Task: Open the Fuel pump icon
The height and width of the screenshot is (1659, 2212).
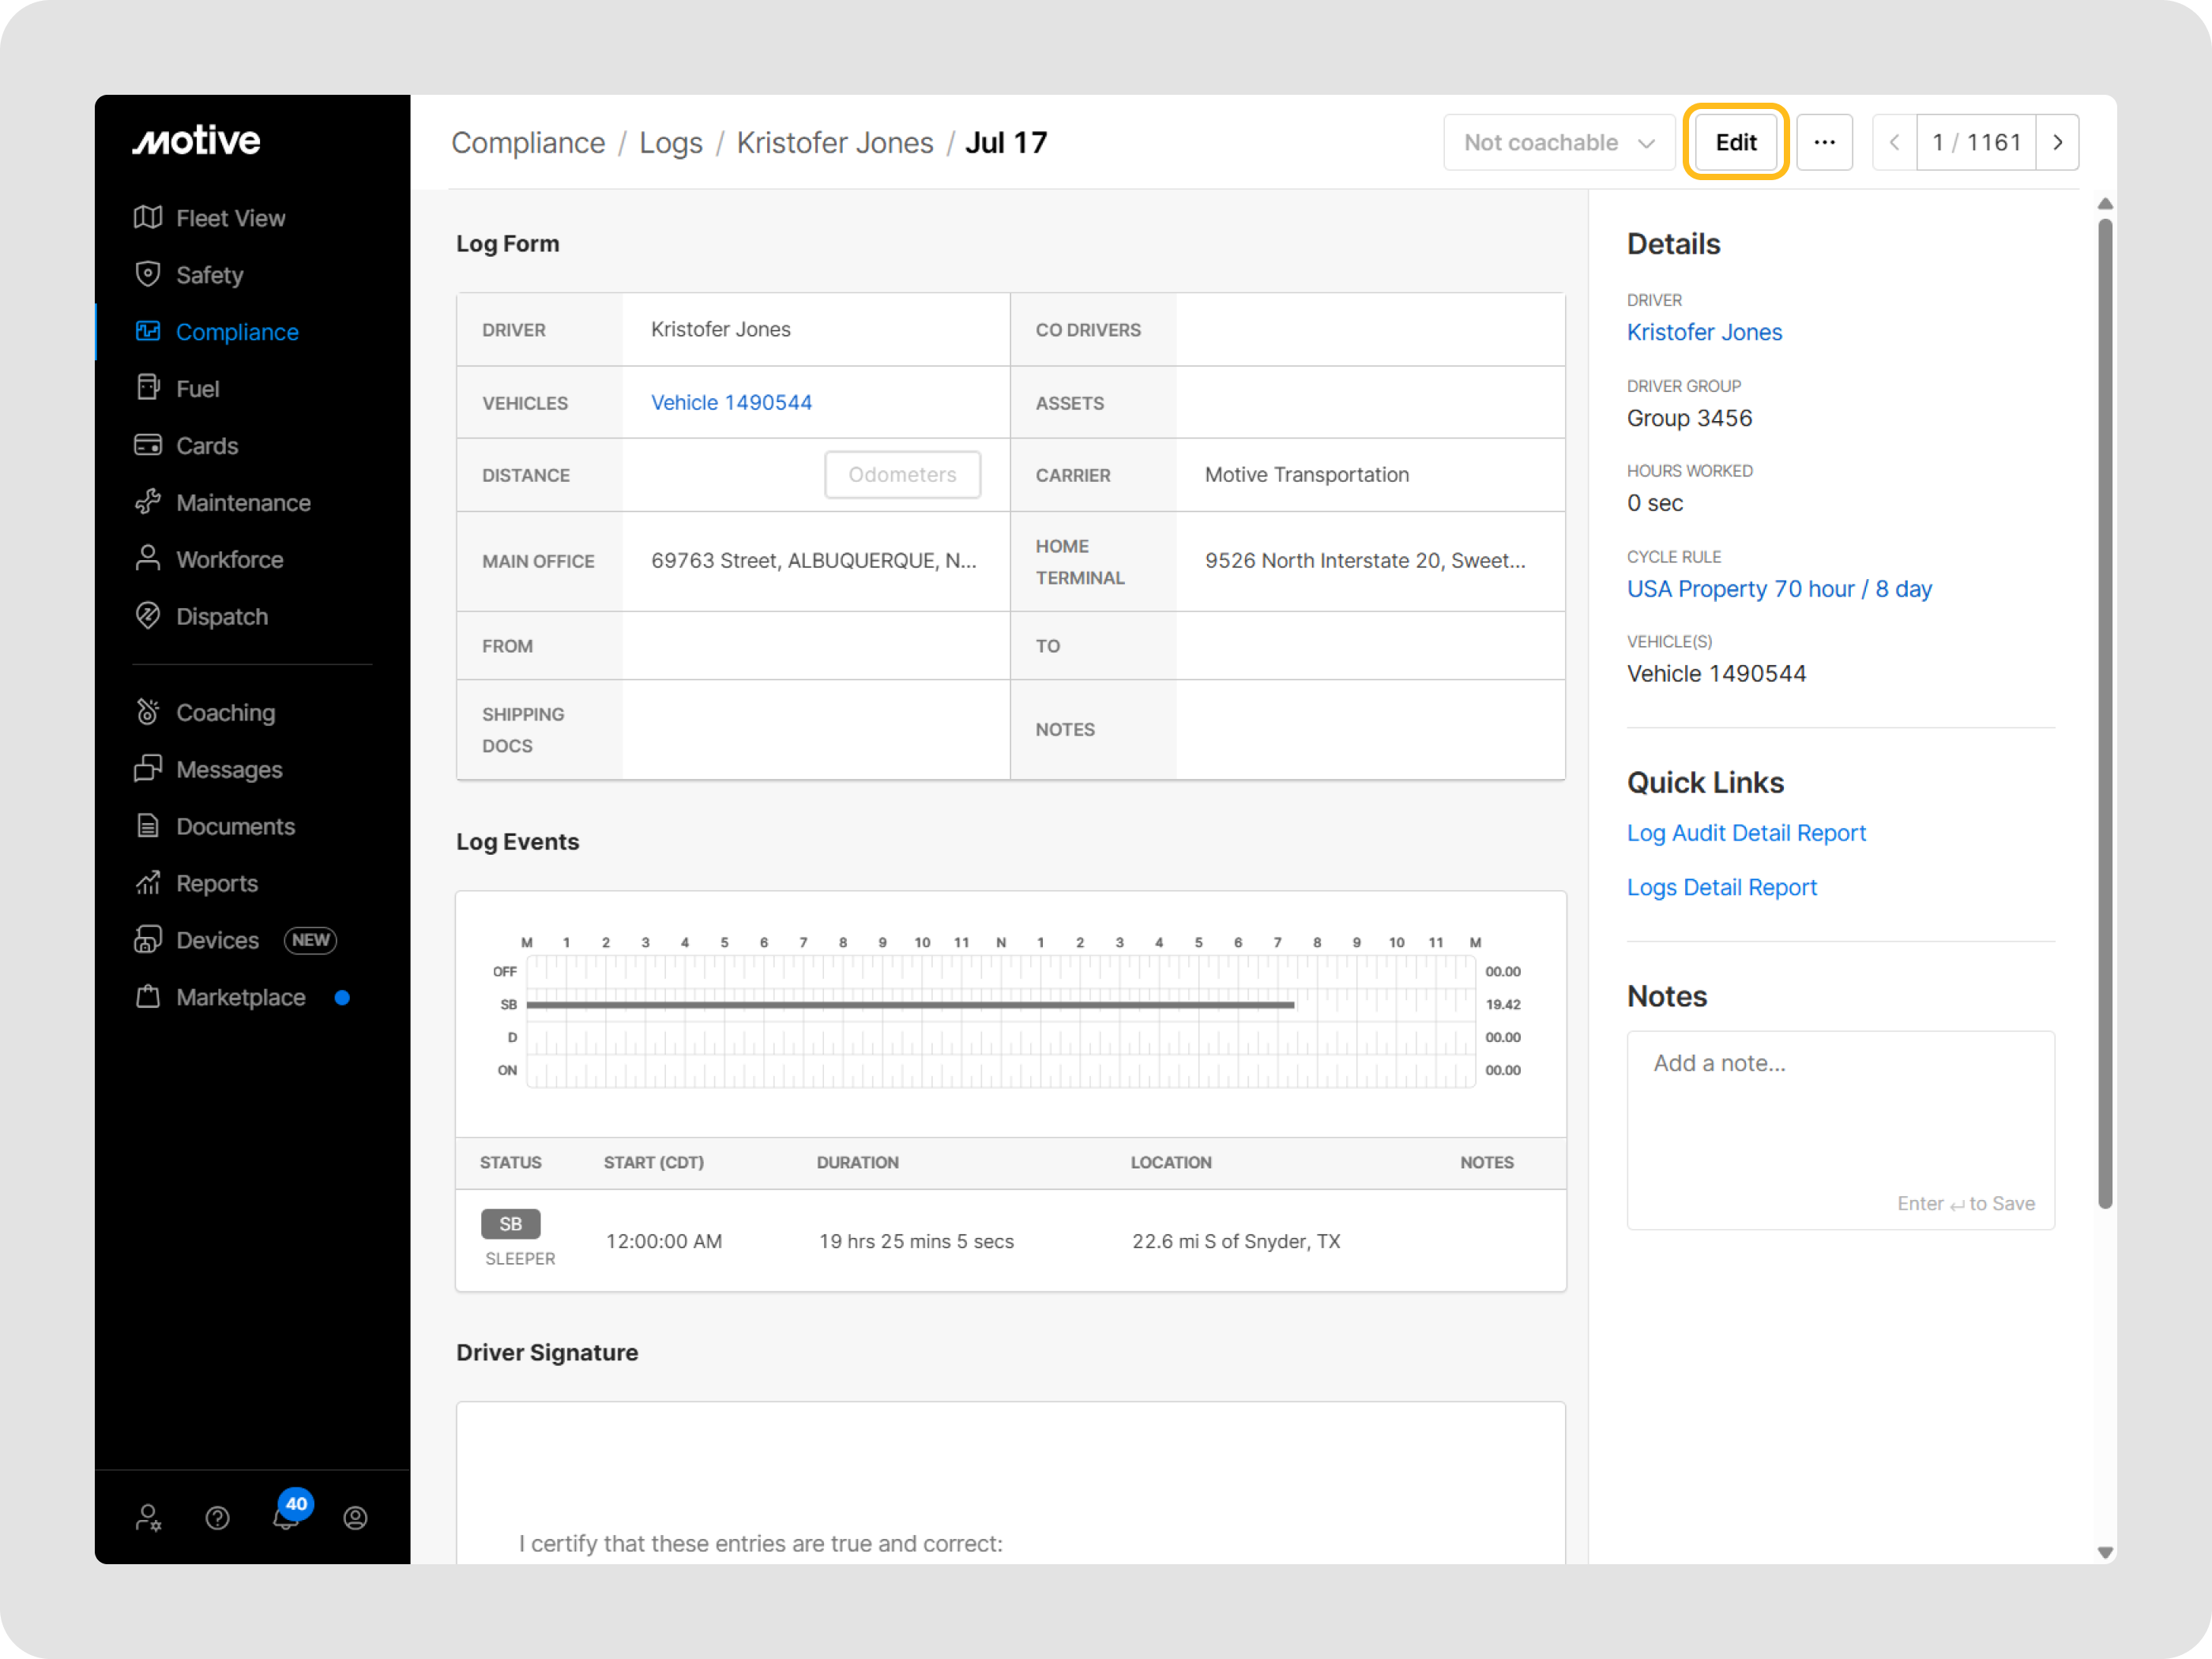Action: point(148,388)
